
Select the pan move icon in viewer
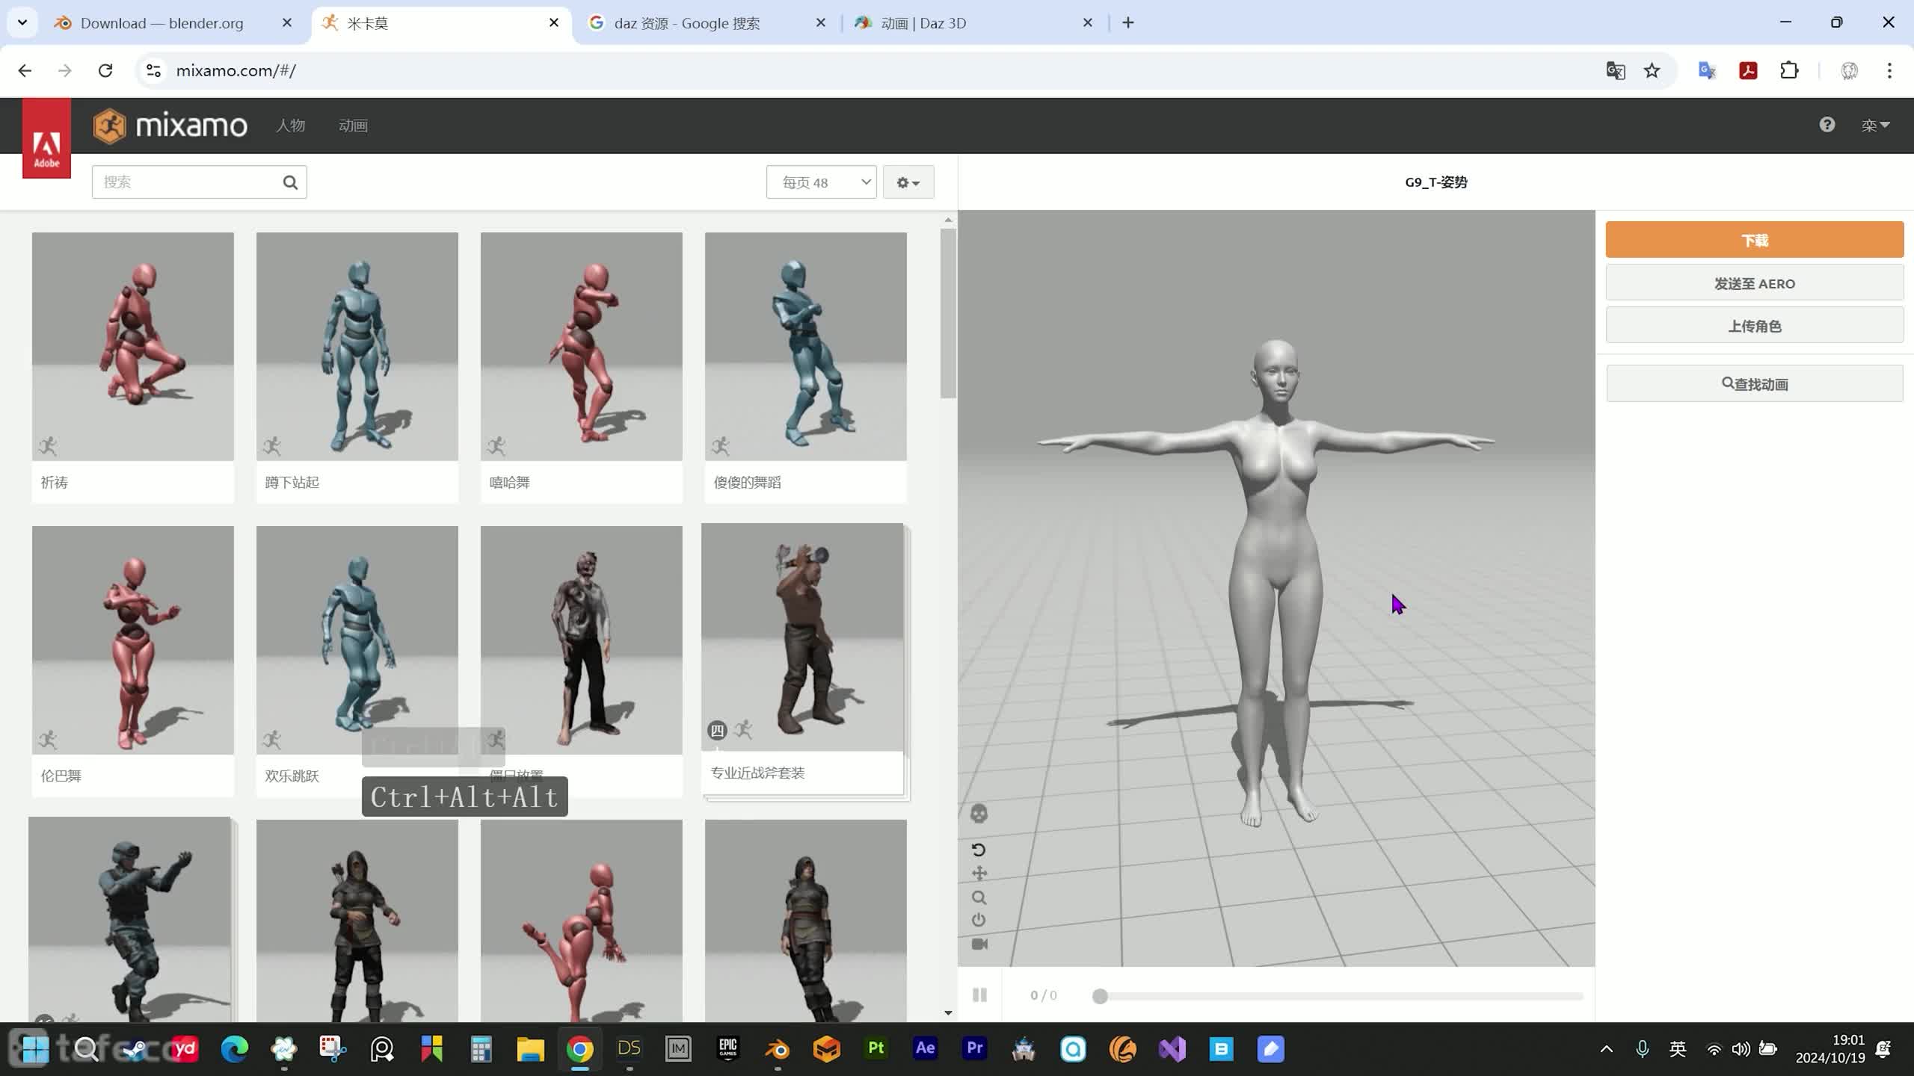click(979, 874)
